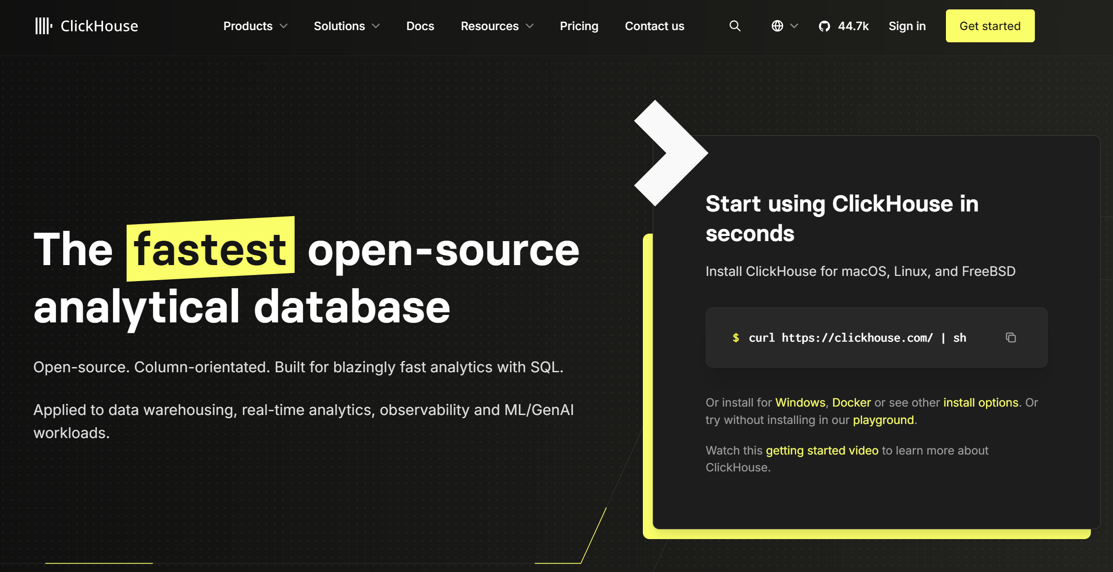Click the highlighted word 'fastest'
Viewport: 1113px width, 572px height.
coord(210,249)
